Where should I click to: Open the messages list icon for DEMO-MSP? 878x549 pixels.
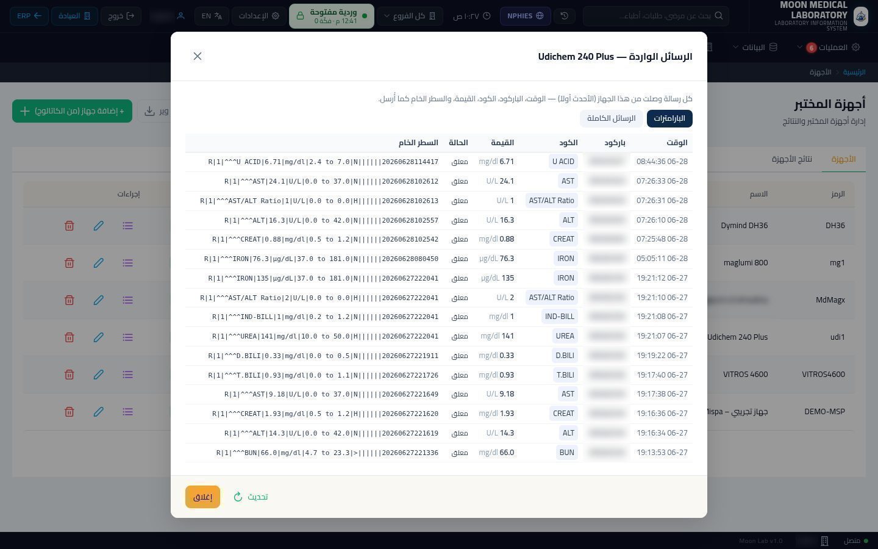127,412
